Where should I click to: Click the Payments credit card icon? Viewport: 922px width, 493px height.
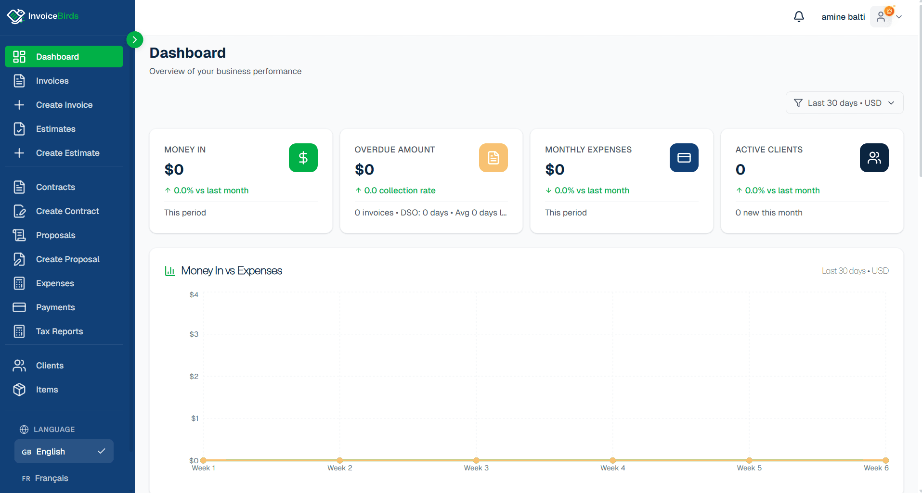19,307
